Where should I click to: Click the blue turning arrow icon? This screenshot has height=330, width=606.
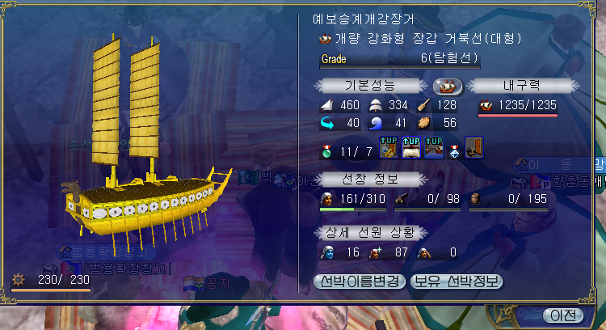click(327, 124)
